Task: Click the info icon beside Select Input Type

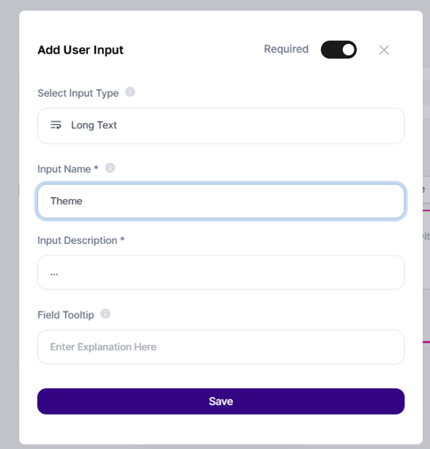Action: coord(130,92)
